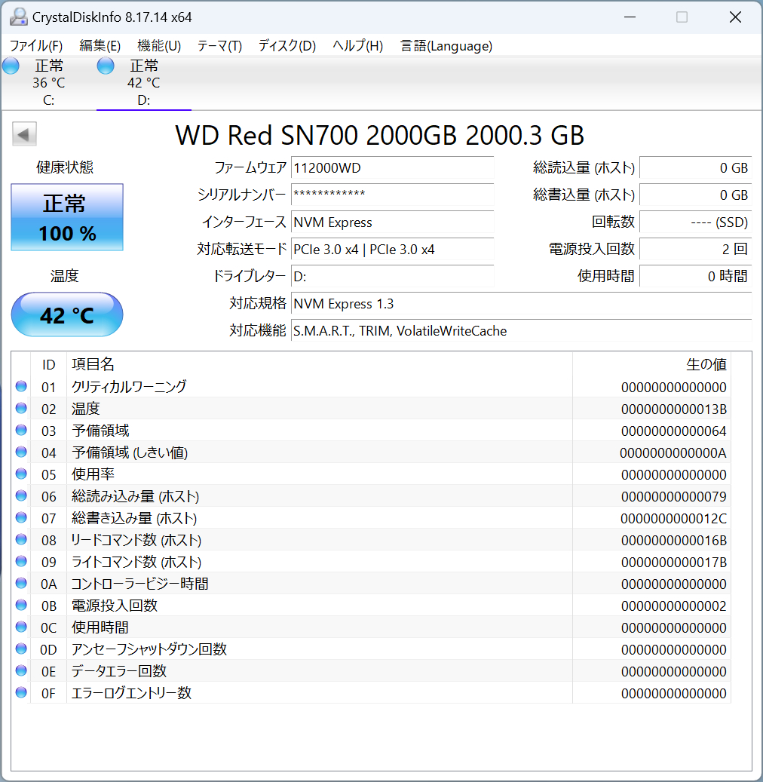Screen dimensions: 763x782
Task: Select the 電源投入回数 row in the list
Action: [x=302, y=606]
